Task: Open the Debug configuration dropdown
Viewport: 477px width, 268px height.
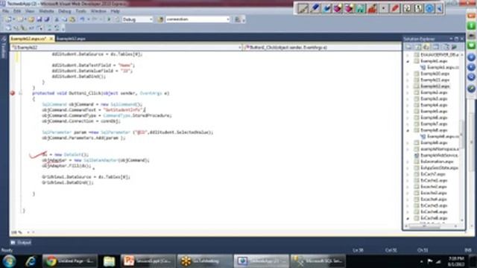Action: pos(151,19)
